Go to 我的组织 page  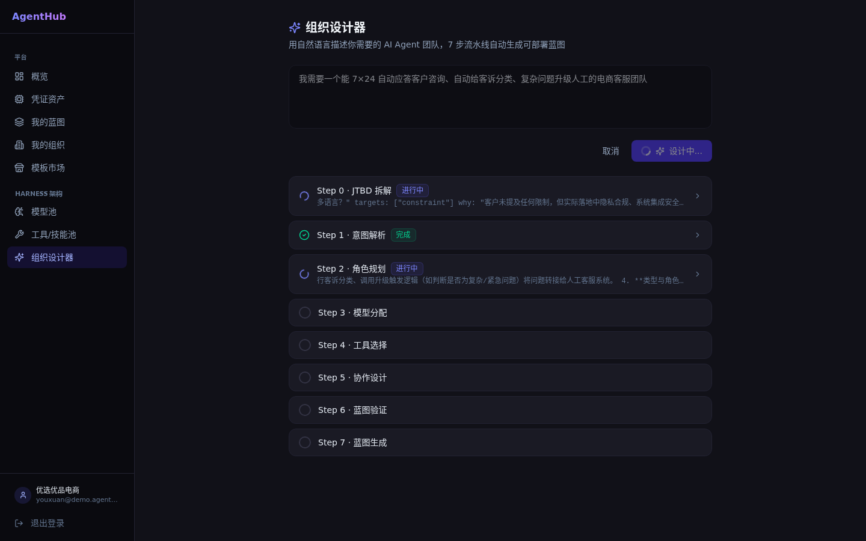tap(67, 145)
